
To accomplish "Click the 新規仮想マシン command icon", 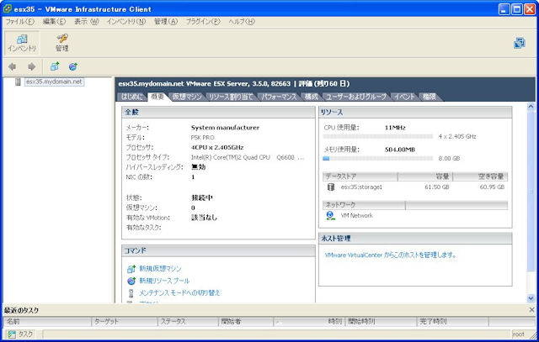I will [131, 269].
